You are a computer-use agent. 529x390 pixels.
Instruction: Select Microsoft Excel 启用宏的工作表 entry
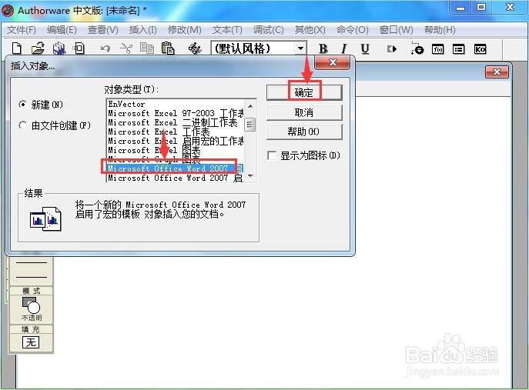tap(176, 141)
